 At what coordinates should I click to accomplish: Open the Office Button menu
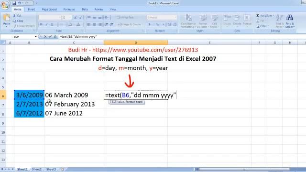(x=5, y=5)
